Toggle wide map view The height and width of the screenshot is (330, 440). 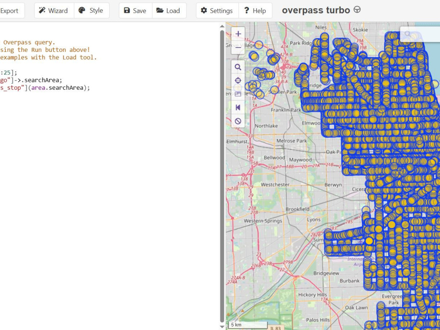click(238, 107)
